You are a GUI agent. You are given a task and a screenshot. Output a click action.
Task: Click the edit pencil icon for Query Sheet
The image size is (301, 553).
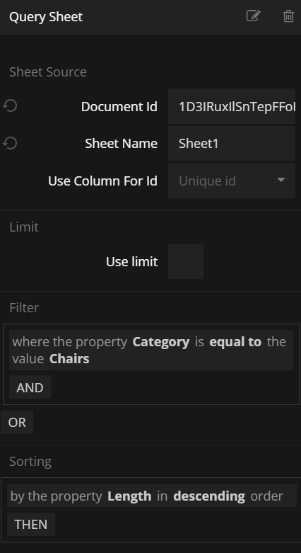point(253,16)
